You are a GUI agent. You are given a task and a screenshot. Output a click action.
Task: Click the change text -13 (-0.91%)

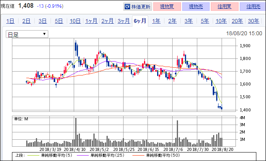50,6
